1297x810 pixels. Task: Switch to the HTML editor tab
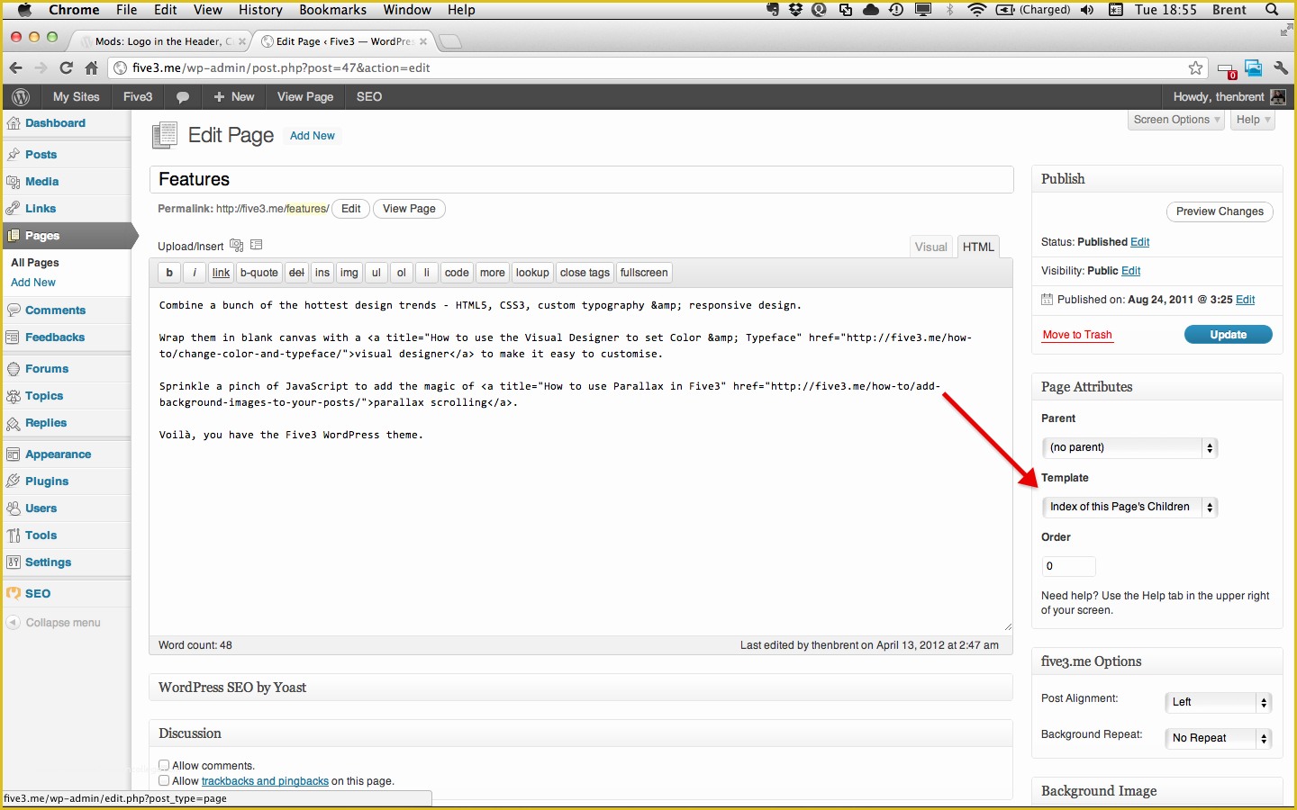coord(978,247)
